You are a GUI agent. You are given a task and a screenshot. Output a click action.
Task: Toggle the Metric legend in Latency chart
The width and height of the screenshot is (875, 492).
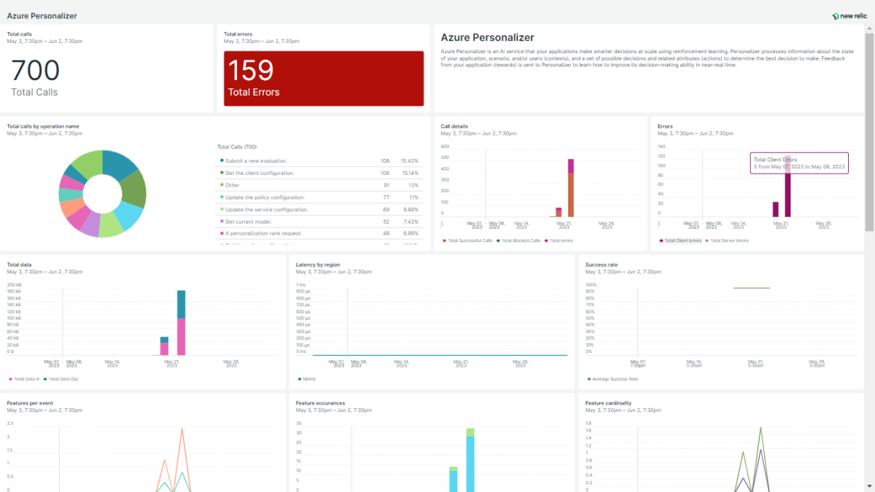[x=307, y=379]
